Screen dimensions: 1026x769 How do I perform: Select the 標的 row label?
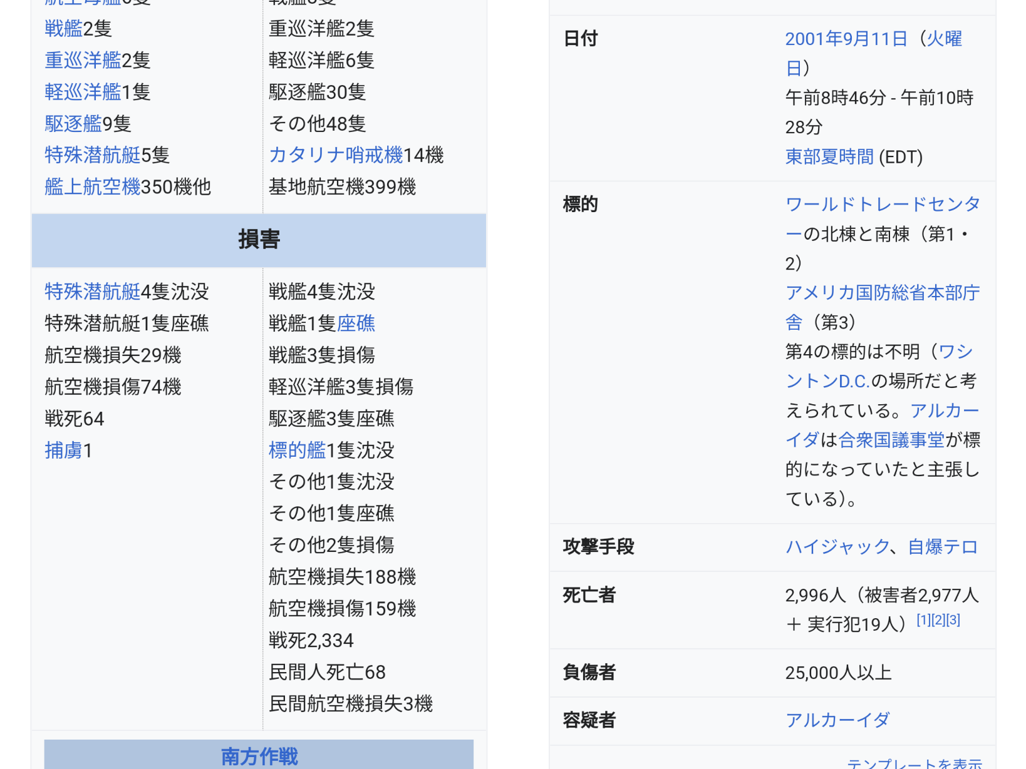pos(581,204)
